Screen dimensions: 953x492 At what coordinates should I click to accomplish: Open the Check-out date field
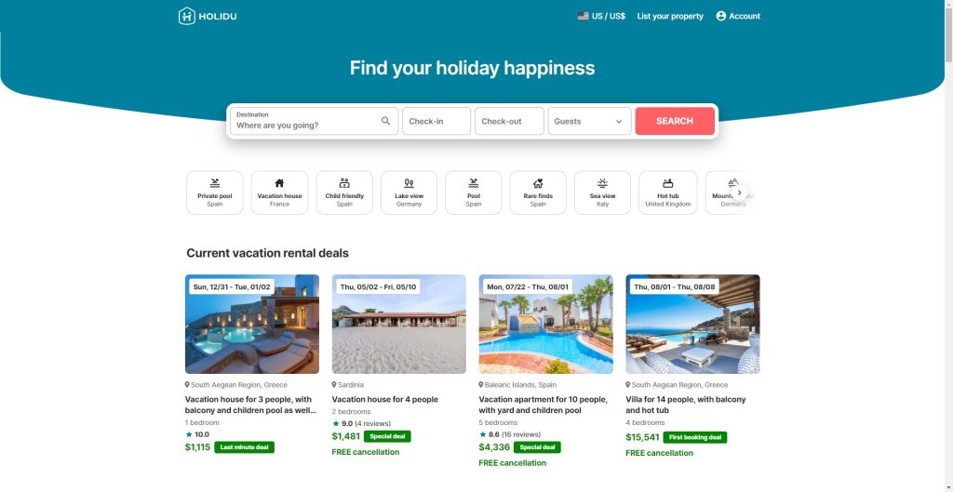pos(509,121)
